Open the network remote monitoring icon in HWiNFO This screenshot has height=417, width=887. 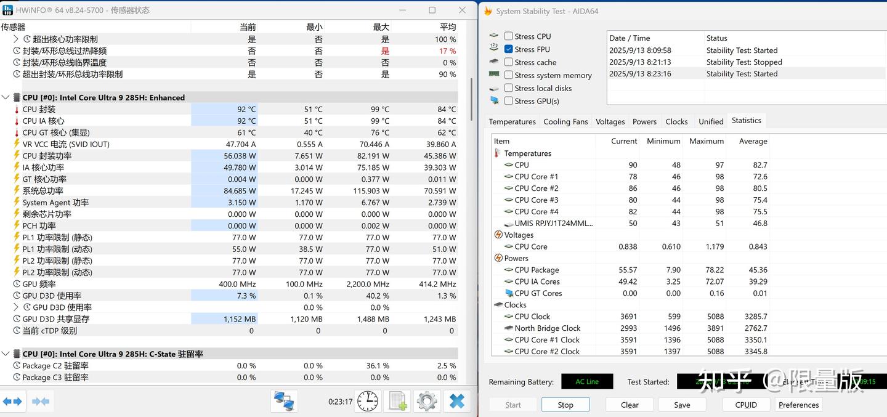click(284, 401)
